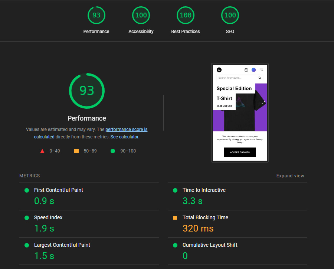Click the search products field in the preview
The height and width of the screenshot is (269, 334).
(x=237, y=78)
